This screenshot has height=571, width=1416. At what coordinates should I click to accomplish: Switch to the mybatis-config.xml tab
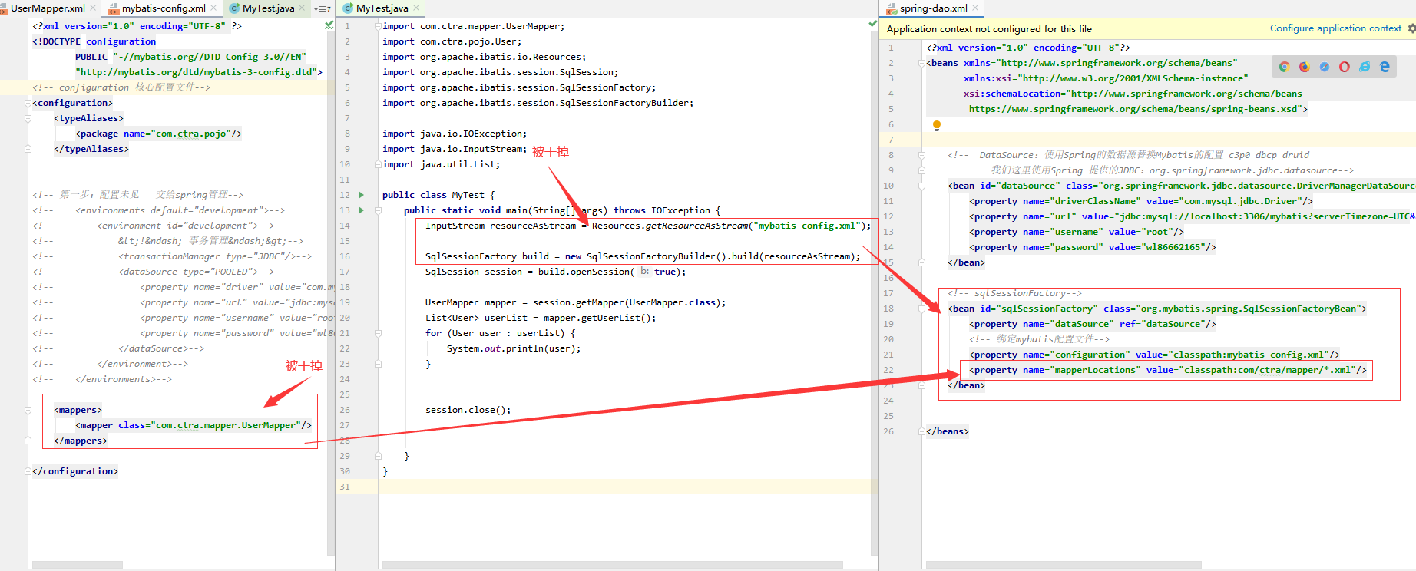point(164,8)
